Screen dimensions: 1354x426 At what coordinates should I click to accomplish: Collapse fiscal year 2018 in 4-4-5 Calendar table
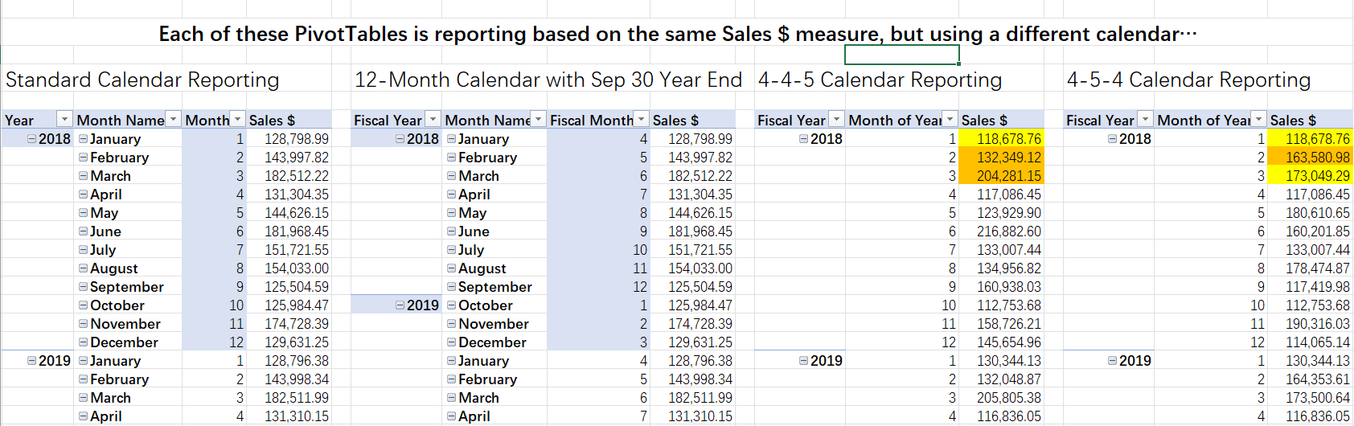(x=803, y=139)
